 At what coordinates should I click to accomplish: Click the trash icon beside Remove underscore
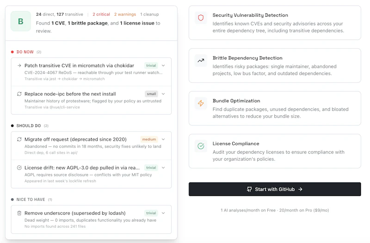[x=19, y=213]
